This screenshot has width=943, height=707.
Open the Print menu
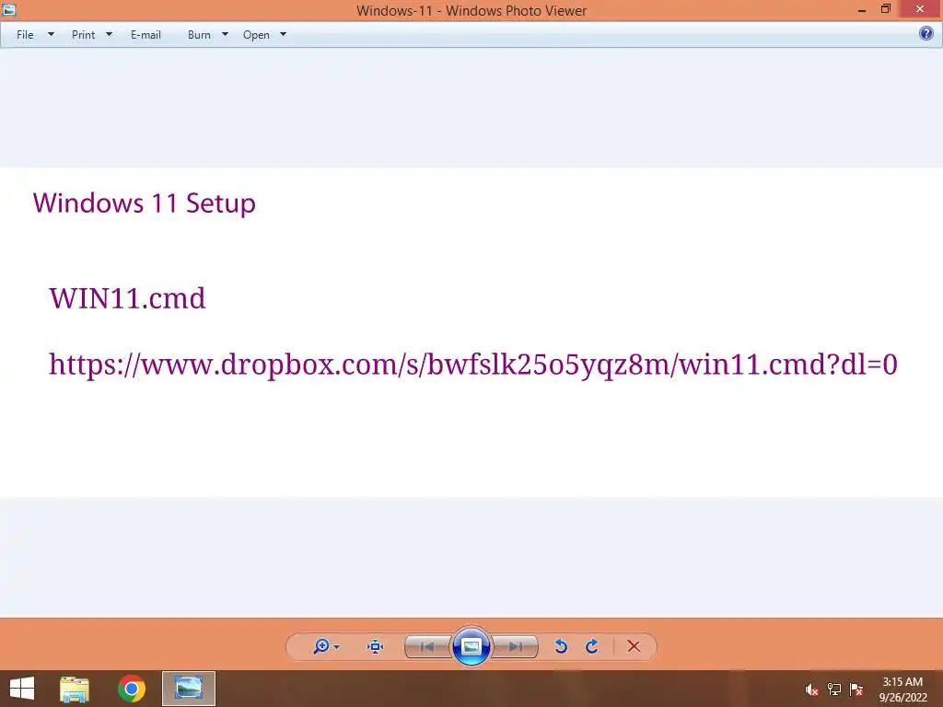pyautogui.click(x=83, y=35)
